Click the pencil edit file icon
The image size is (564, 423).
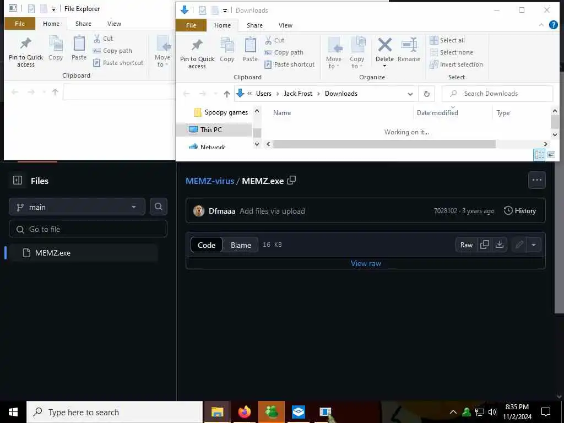pos(519,245)
